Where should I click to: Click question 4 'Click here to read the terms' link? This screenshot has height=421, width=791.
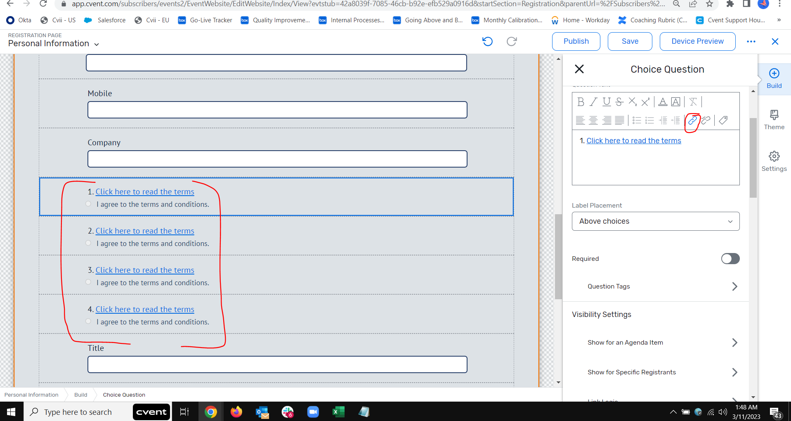click(145, 310)
